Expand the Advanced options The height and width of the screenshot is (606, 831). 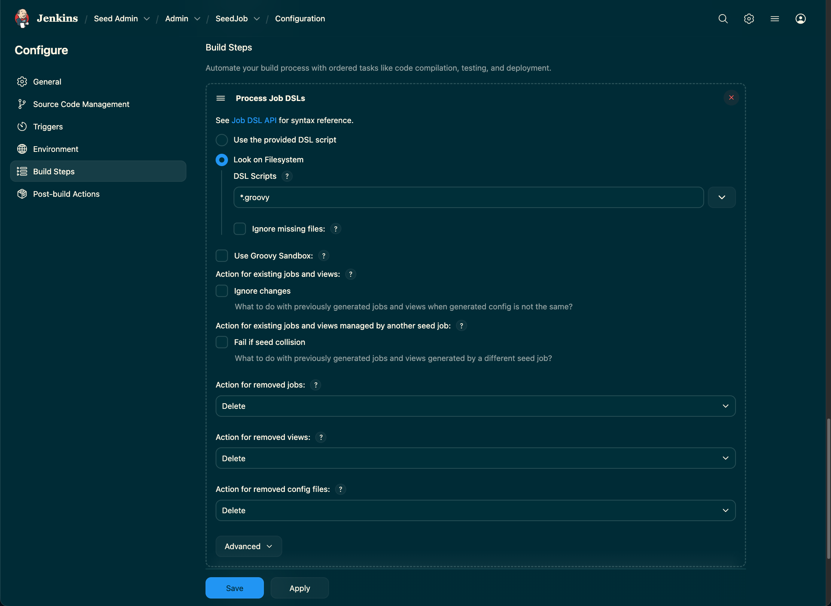coord(248,546)
